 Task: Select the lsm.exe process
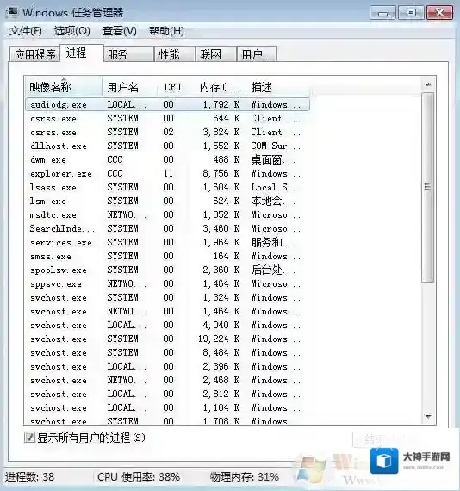(167, 201)
